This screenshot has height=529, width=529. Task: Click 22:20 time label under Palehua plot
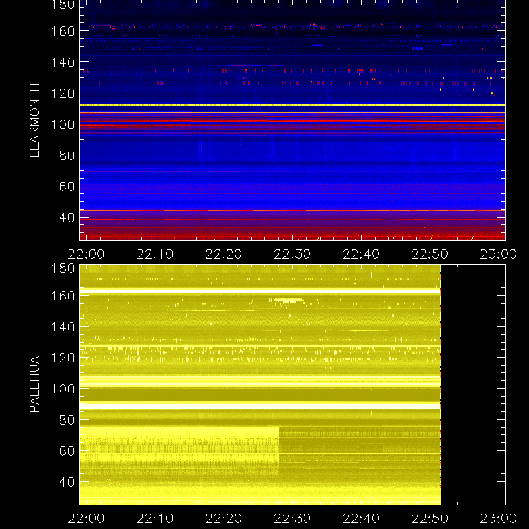pos(224,518)
